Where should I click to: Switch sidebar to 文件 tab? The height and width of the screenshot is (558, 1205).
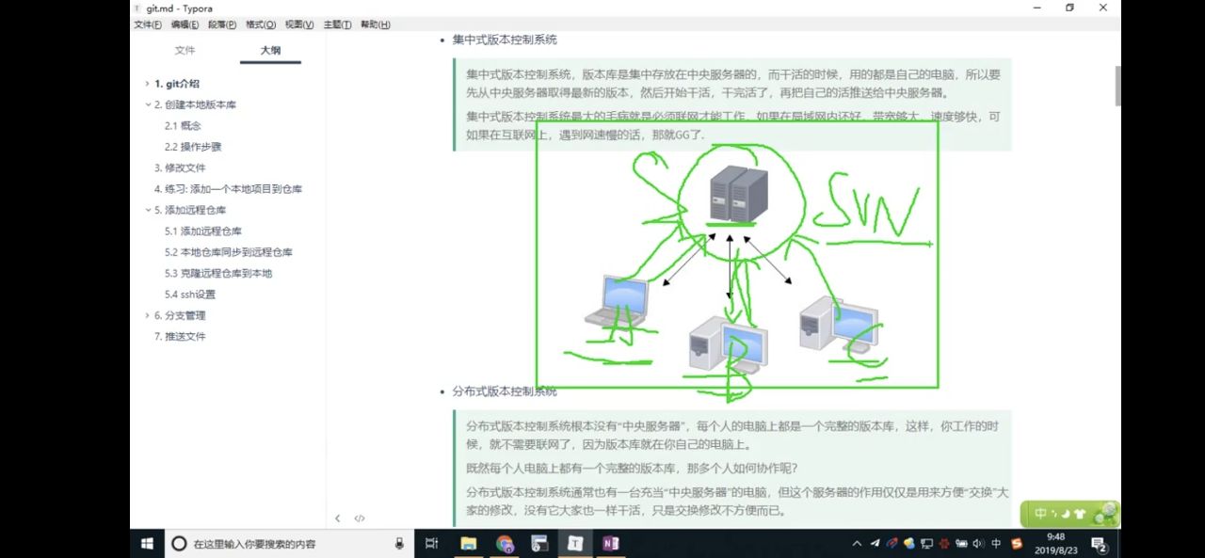coord(185,50)
